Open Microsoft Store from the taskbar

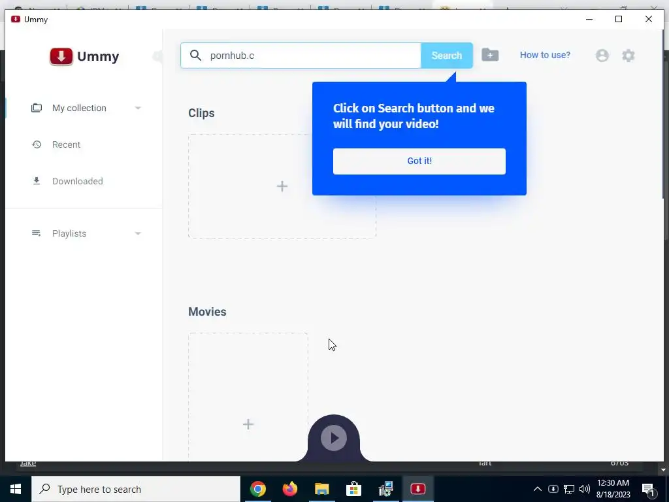coord(353,489)
